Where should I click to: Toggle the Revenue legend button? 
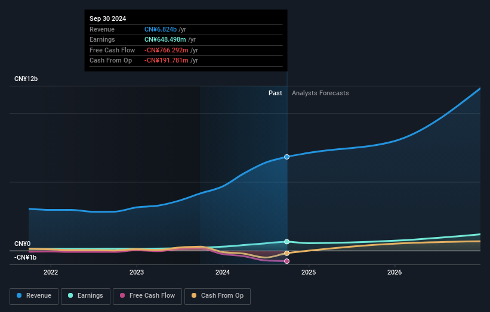coord(34,296)
